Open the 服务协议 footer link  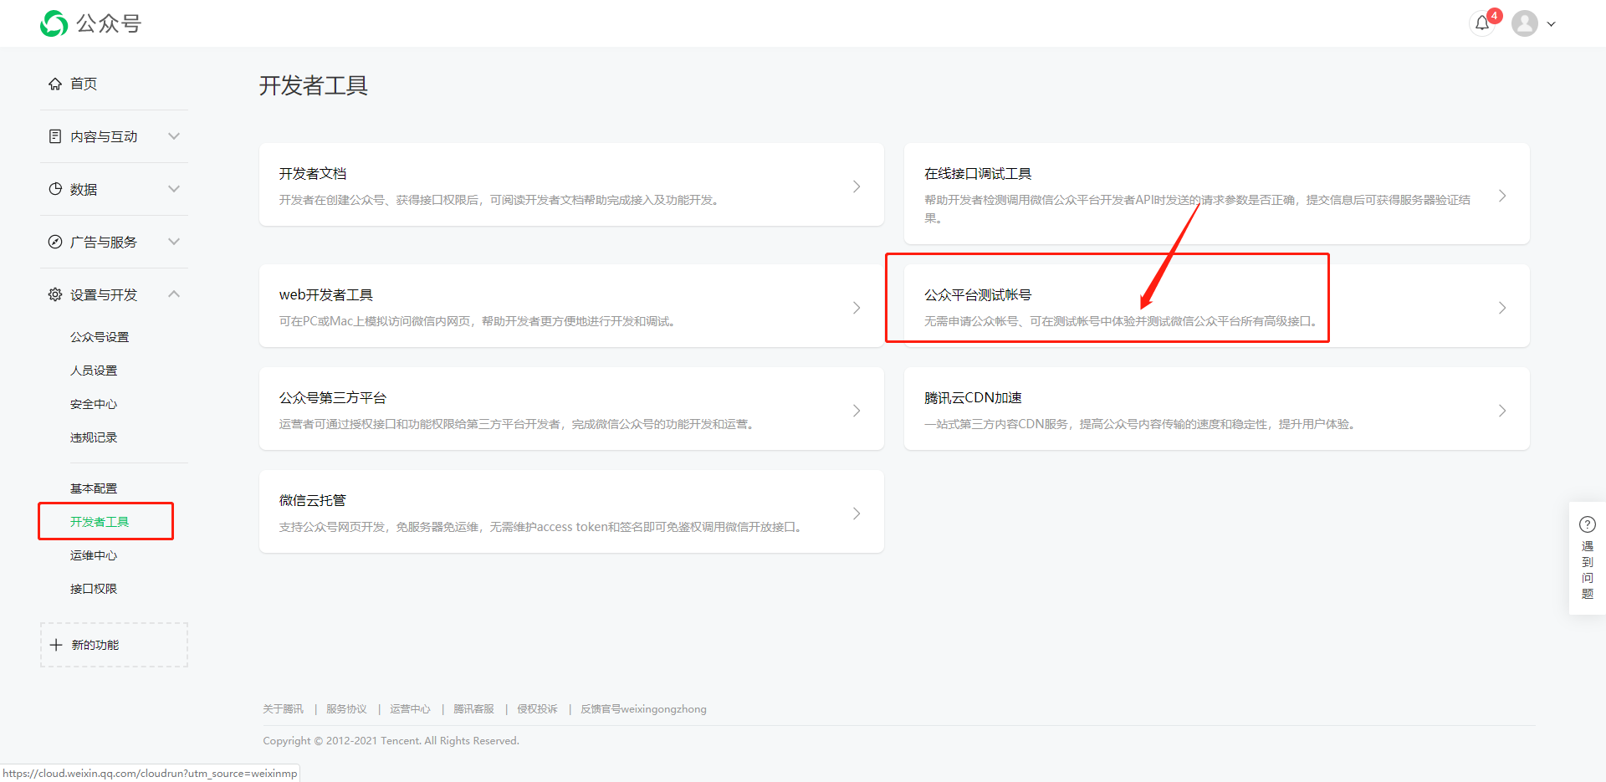[x=347, y=709]
